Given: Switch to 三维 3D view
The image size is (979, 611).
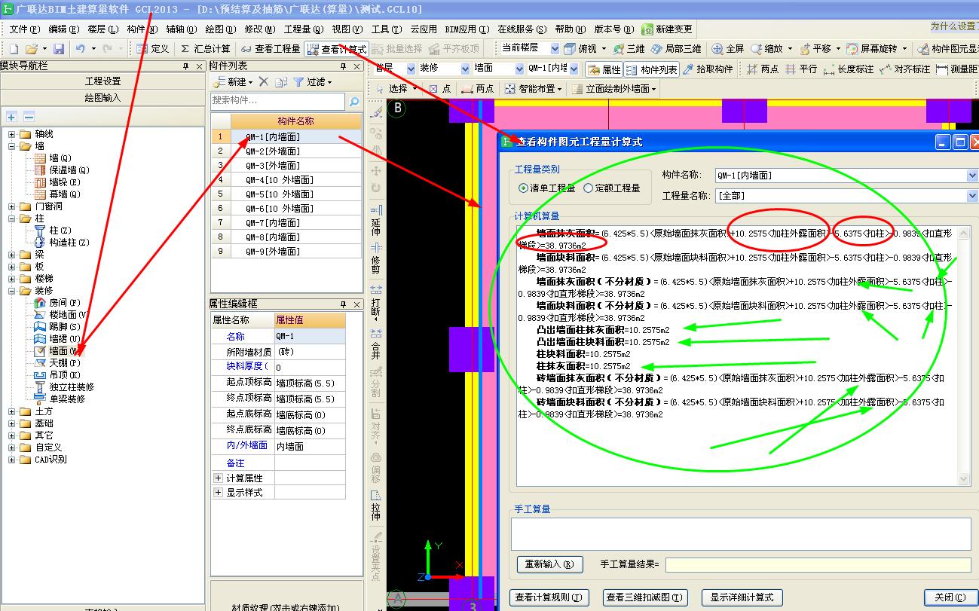Looking at the screenshot, I should point(629,48).
